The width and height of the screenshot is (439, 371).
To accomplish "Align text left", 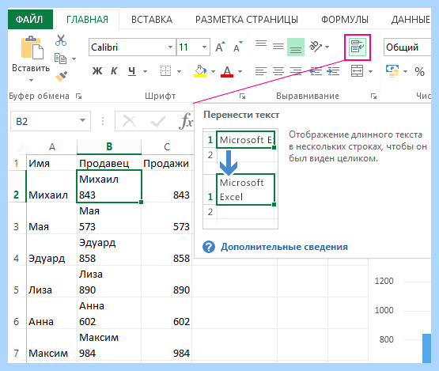I will tap(261, 71).
